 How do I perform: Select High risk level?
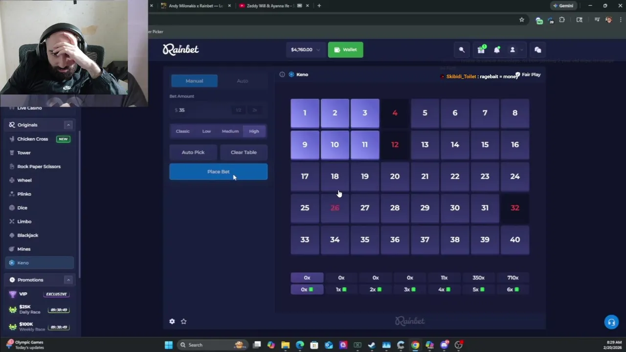click(254, 131)
